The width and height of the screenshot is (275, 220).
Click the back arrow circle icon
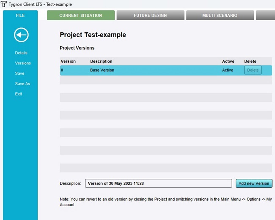(21, 35)
